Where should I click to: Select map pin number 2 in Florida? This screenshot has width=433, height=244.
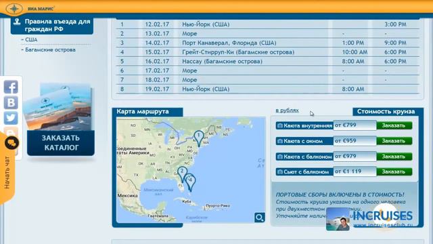click(x=182, y=174)
